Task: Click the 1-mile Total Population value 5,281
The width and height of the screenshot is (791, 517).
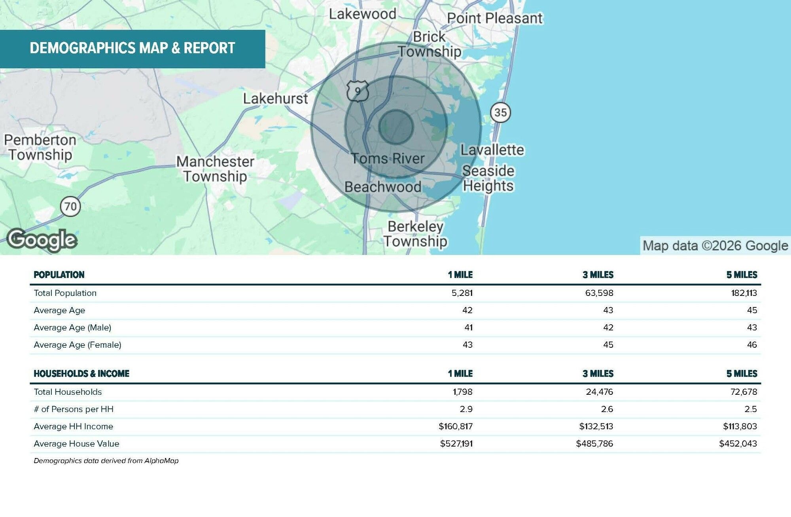Action: pos(462,293)
